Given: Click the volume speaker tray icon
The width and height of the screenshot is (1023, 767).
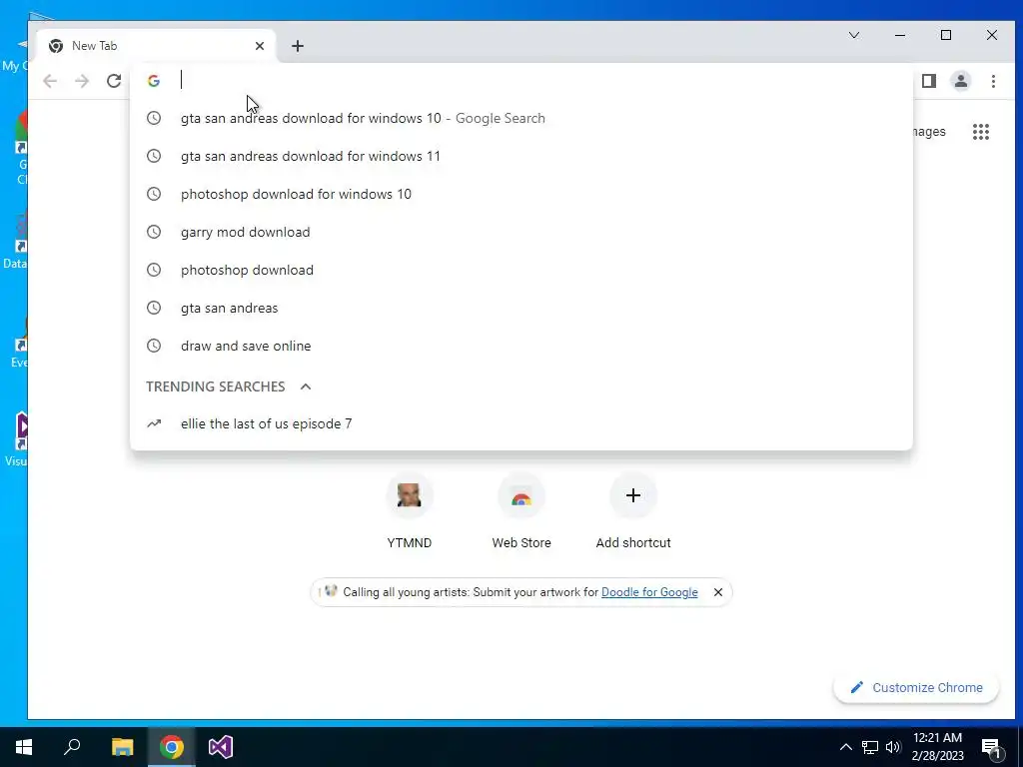Looking at the screenshot, I should 893,747.
